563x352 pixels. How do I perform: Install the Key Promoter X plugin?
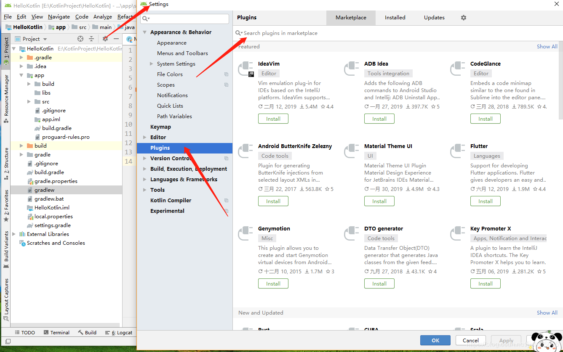486,284
